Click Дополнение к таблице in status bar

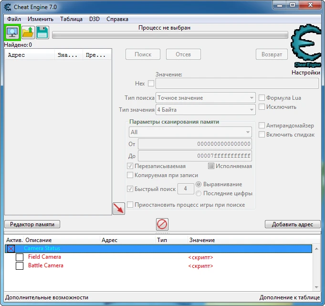[290, 297]
